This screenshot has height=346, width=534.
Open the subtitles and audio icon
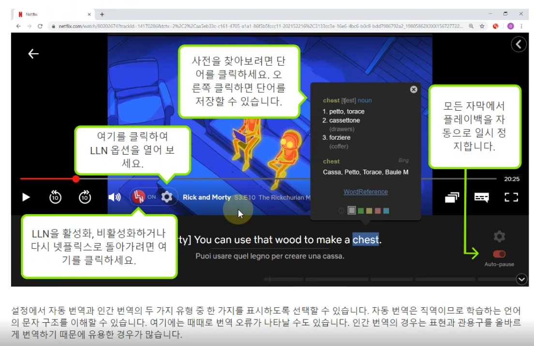pos(482,197)
